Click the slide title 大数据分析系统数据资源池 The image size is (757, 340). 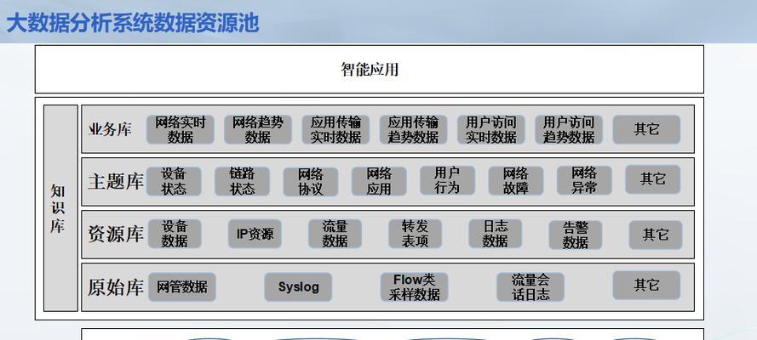[x=133, y=23]
